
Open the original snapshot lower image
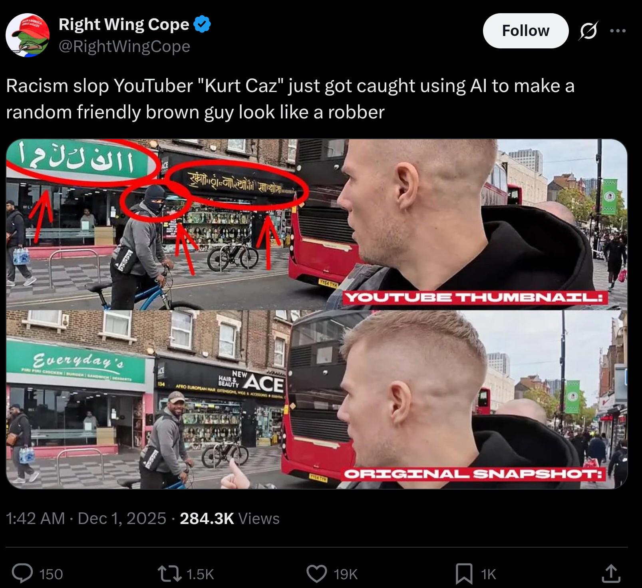[x=317, y=400]
